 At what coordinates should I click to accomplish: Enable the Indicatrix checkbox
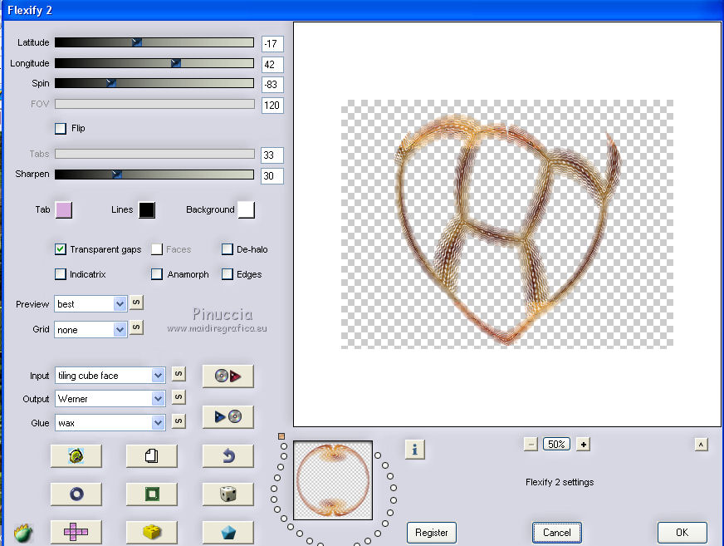(61, 274)
